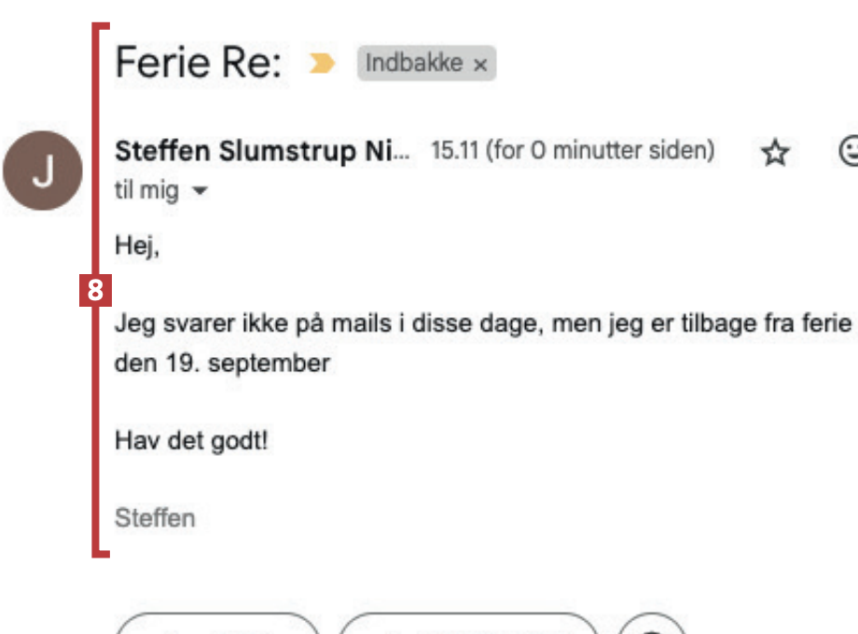Remove the Indbakke label with x
The height and width of the screenshot is (634, 858).
[480, 65]
